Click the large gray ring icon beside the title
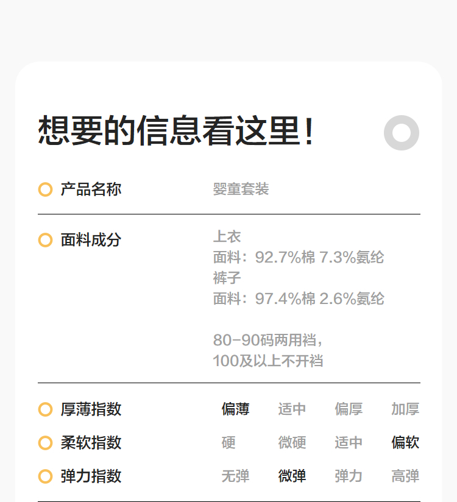The width and height of the screenshot is (457, 502). click(x=402, y=133)
